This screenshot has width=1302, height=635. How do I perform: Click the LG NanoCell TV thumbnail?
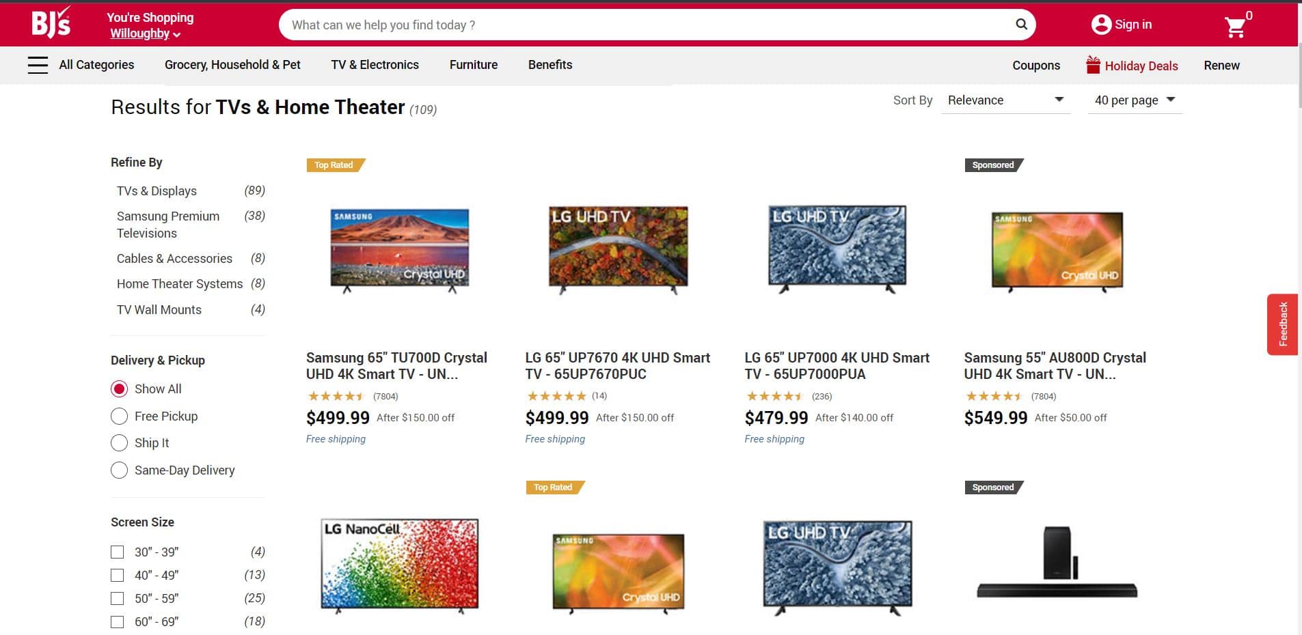400,565
